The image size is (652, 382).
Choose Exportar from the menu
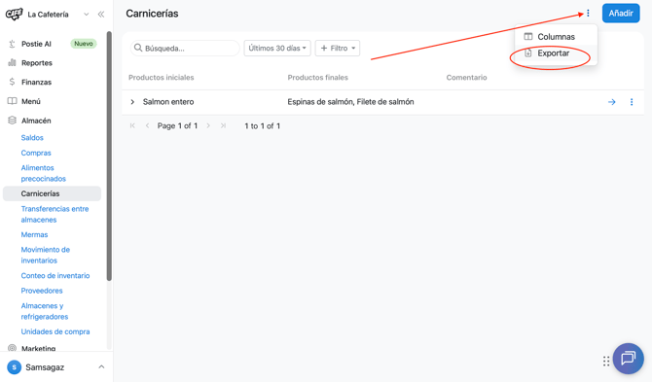click(556, 53)
